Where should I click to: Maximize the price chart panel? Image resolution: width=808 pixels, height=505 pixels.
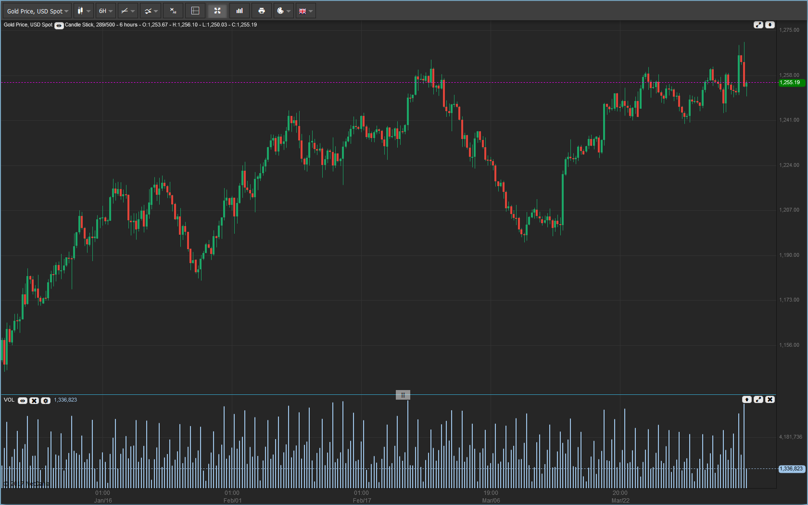pos(758,25)
